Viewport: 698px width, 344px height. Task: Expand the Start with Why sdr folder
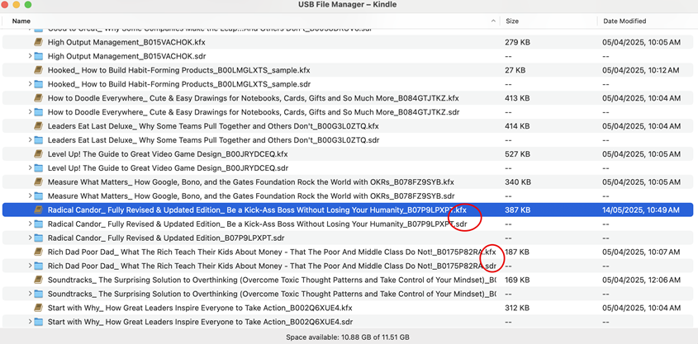tap(30, 322)
